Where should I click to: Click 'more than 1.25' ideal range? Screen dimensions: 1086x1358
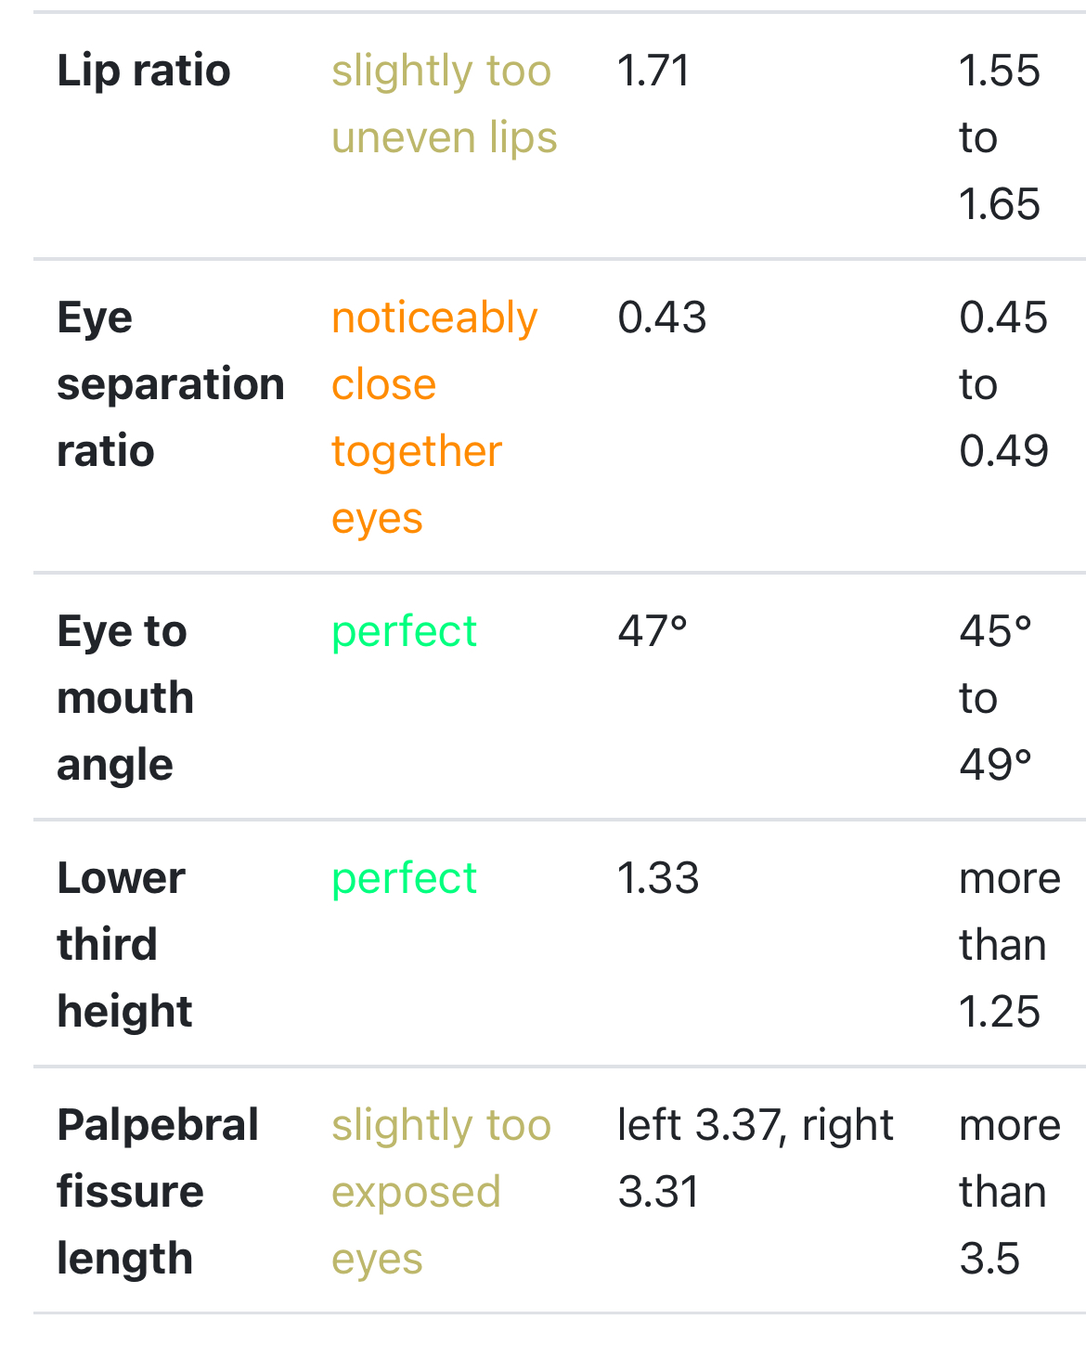click(x=1009, y=945)
